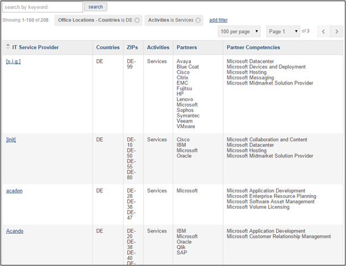Sort by Partner Competencies column header
The width and height of the screenshot is (346, 266).
pyautogui.click(x=253, y=47)
